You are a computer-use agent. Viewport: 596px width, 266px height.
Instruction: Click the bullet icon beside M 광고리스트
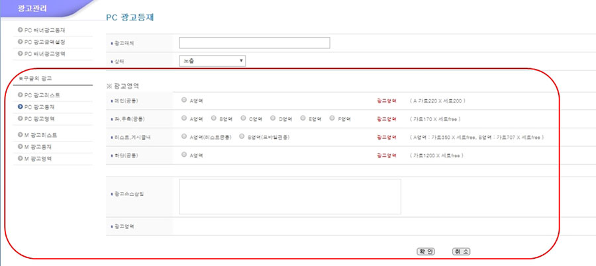click(21, 135)
